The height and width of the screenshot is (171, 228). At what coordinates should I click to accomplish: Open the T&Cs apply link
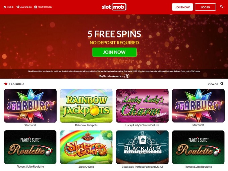(x=196, y=71)
